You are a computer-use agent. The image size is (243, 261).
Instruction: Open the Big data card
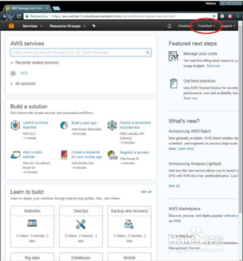click(32, 257)
